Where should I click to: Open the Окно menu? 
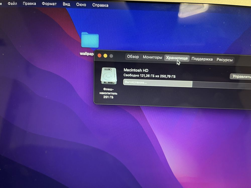(x=81, y=5)
